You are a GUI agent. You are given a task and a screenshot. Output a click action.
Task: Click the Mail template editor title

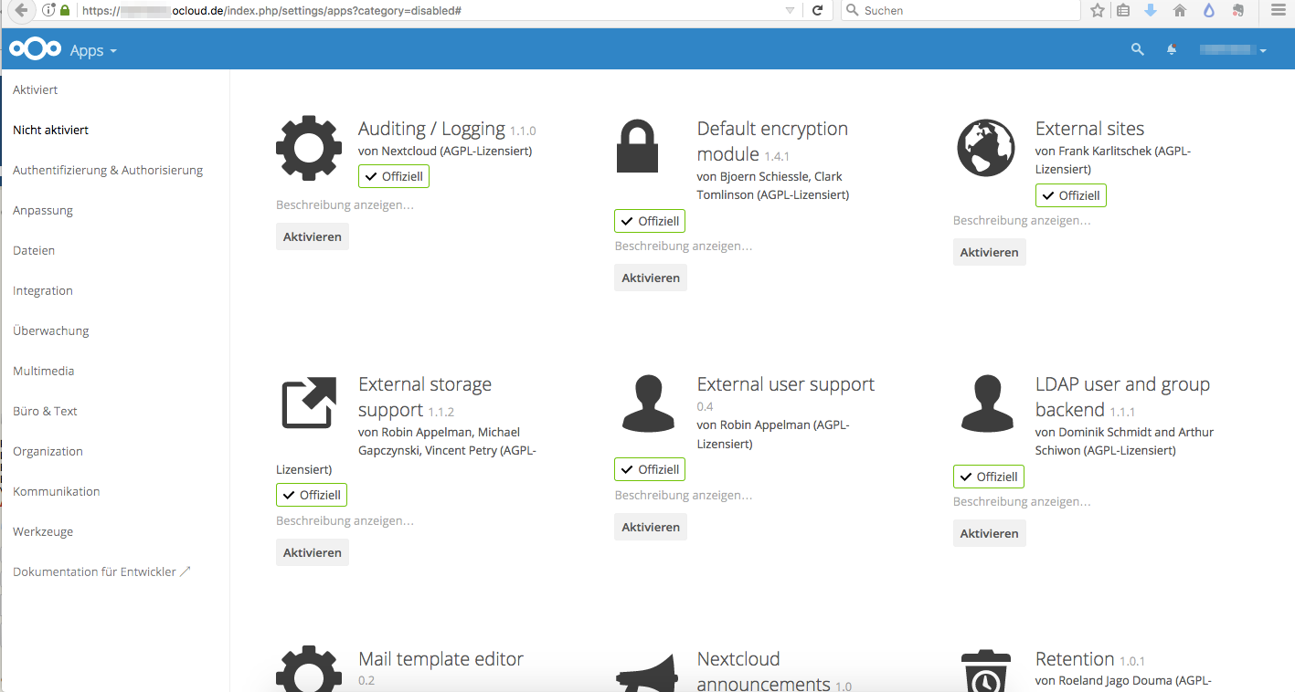coord(441,659)
